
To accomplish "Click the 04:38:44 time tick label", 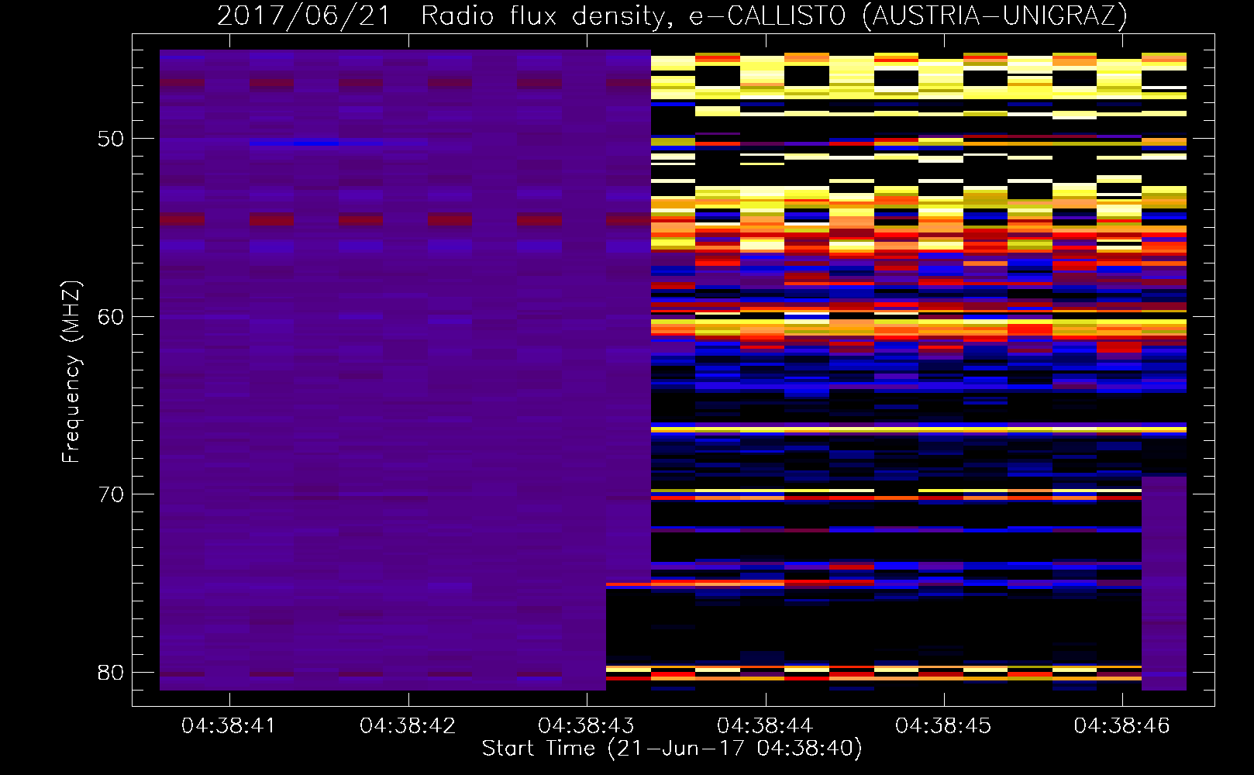I will tap(765, 726).
